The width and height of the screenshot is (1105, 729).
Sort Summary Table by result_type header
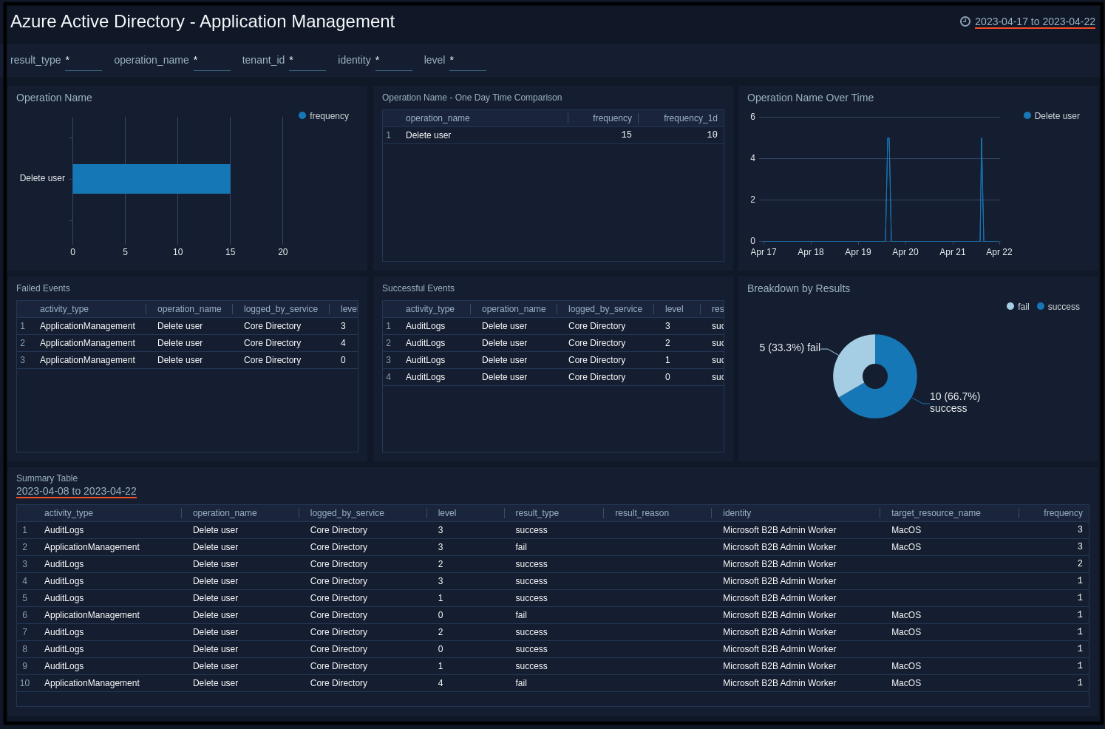pyautogui.click(x=537, y=513)
